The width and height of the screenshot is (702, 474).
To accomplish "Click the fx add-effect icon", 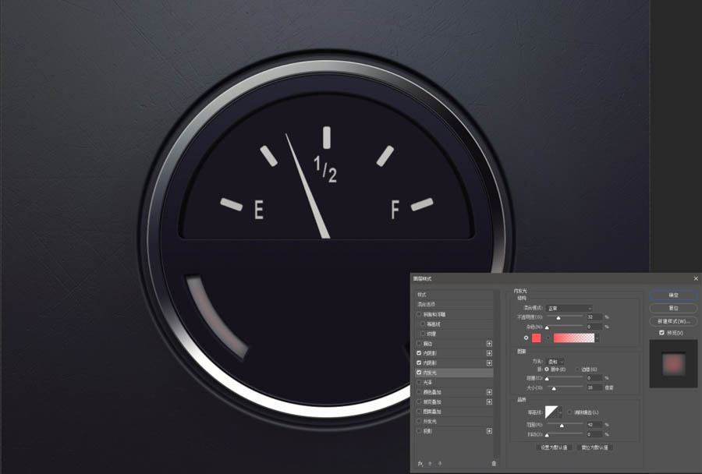I will point(420,464).
